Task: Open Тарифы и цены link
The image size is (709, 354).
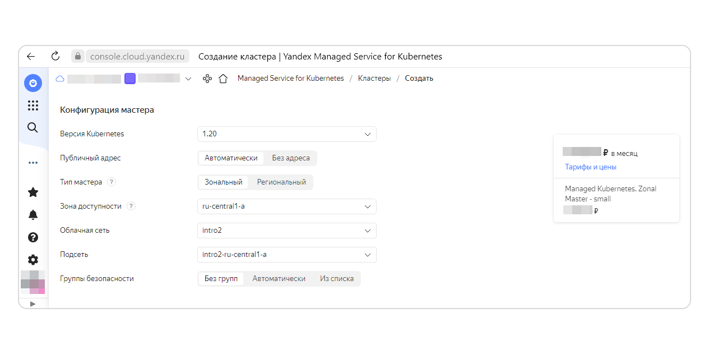Action: point(591,167)
